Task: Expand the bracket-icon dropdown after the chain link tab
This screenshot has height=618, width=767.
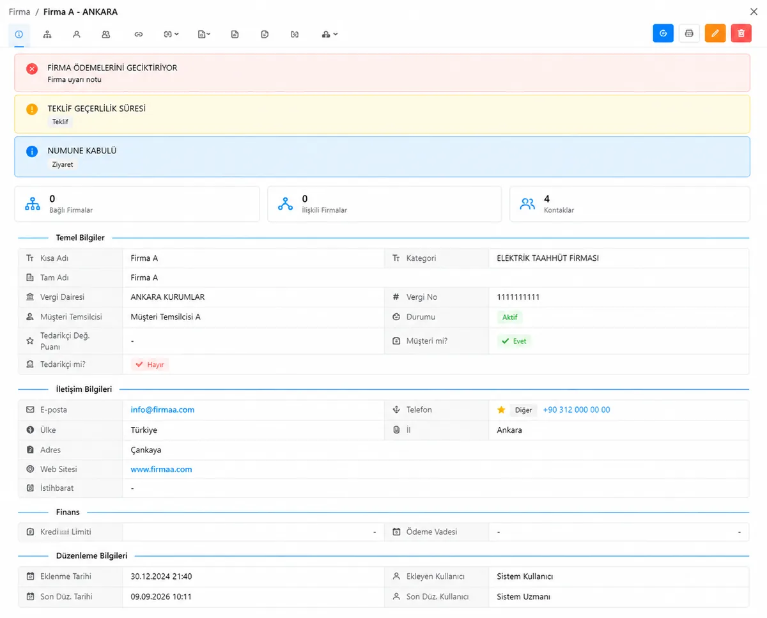Action: click(171, 34)
